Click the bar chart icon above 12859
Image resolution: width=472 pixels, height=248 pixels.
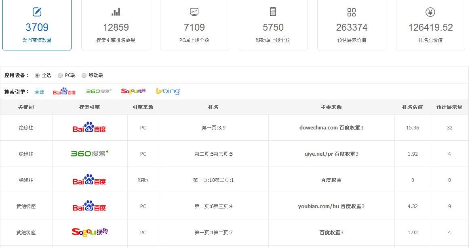pyautogui.click(x=116, y=12)
